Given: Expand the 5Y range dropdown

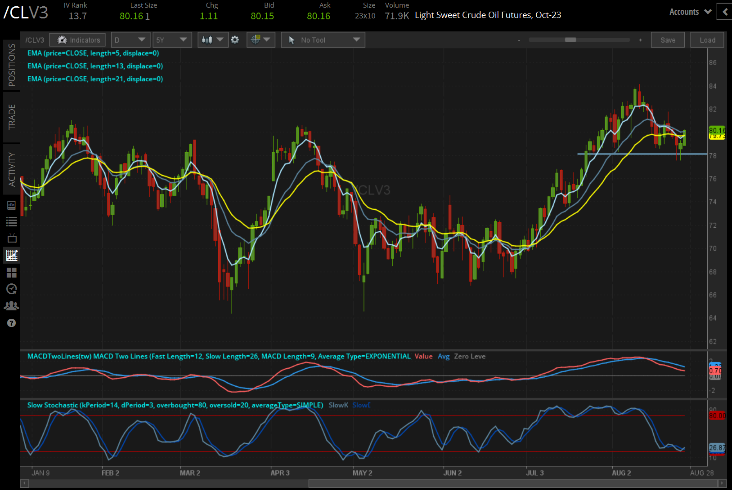Looking at the screenshot, I should click(172, 40).
